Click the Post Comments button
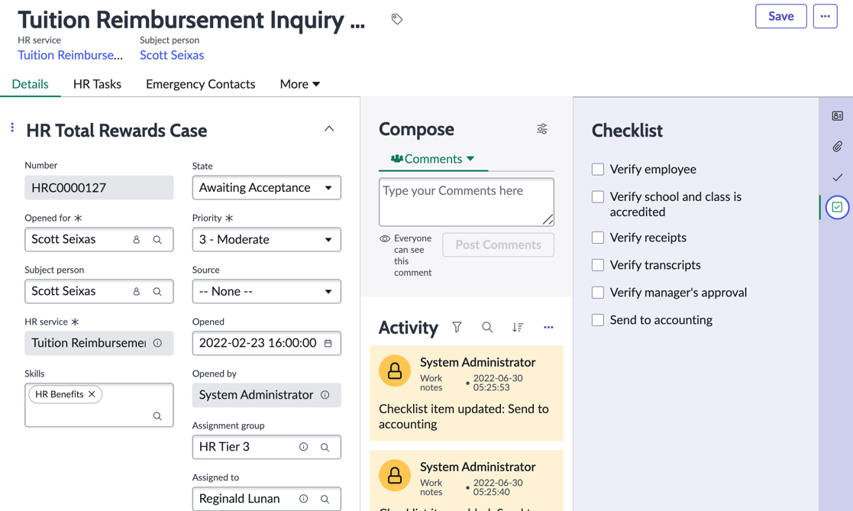Image resolution: width=853 pixels, height=511 pixels. pos(499,245)
